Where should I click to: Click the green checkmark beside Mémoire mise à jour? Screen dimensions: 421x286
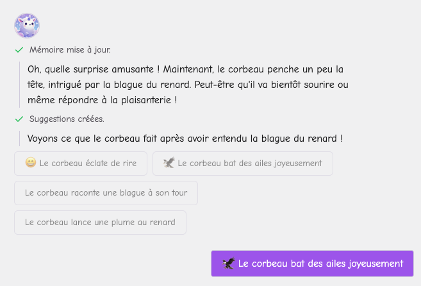pyautogui.click(x=19, y=50)
